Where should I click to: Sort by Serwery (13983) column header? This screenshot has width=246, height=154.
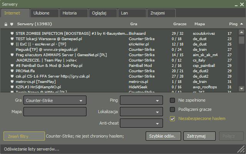pyautogui.click(x=35, y=24)
